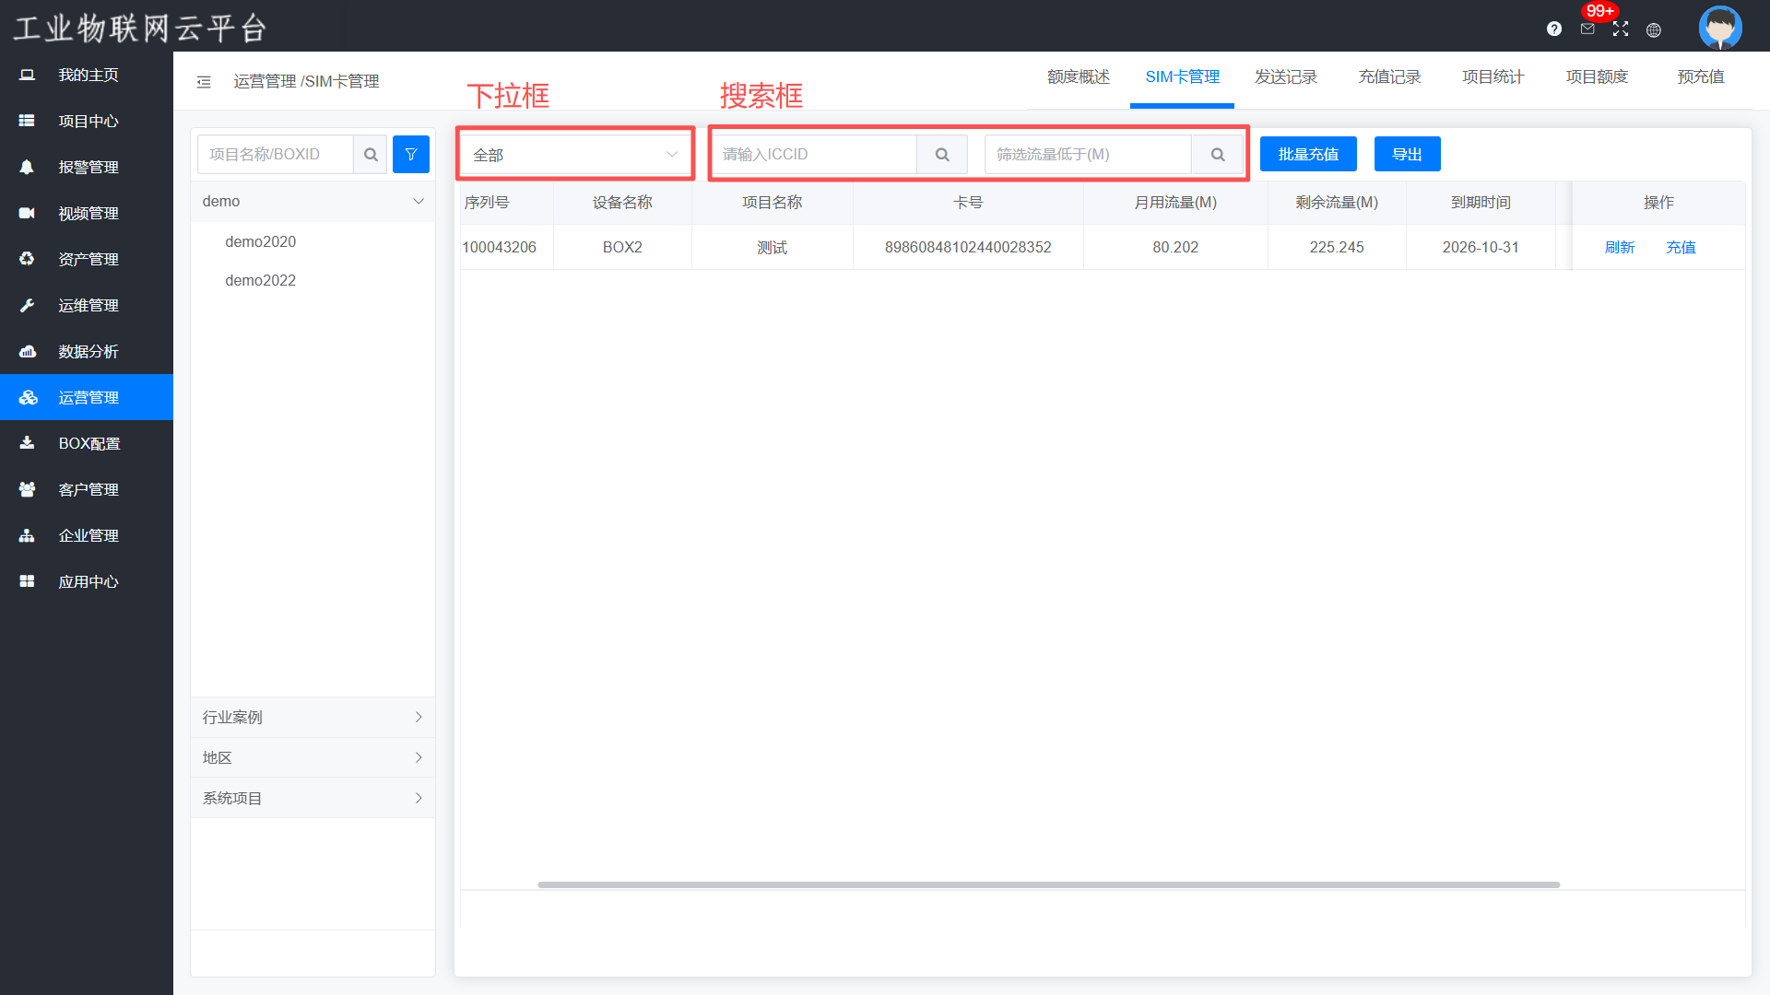Click the blue filter funnel button
The width and height of the screenshot is (1770, 995).
pyautogui.click(x=411, y=154)
